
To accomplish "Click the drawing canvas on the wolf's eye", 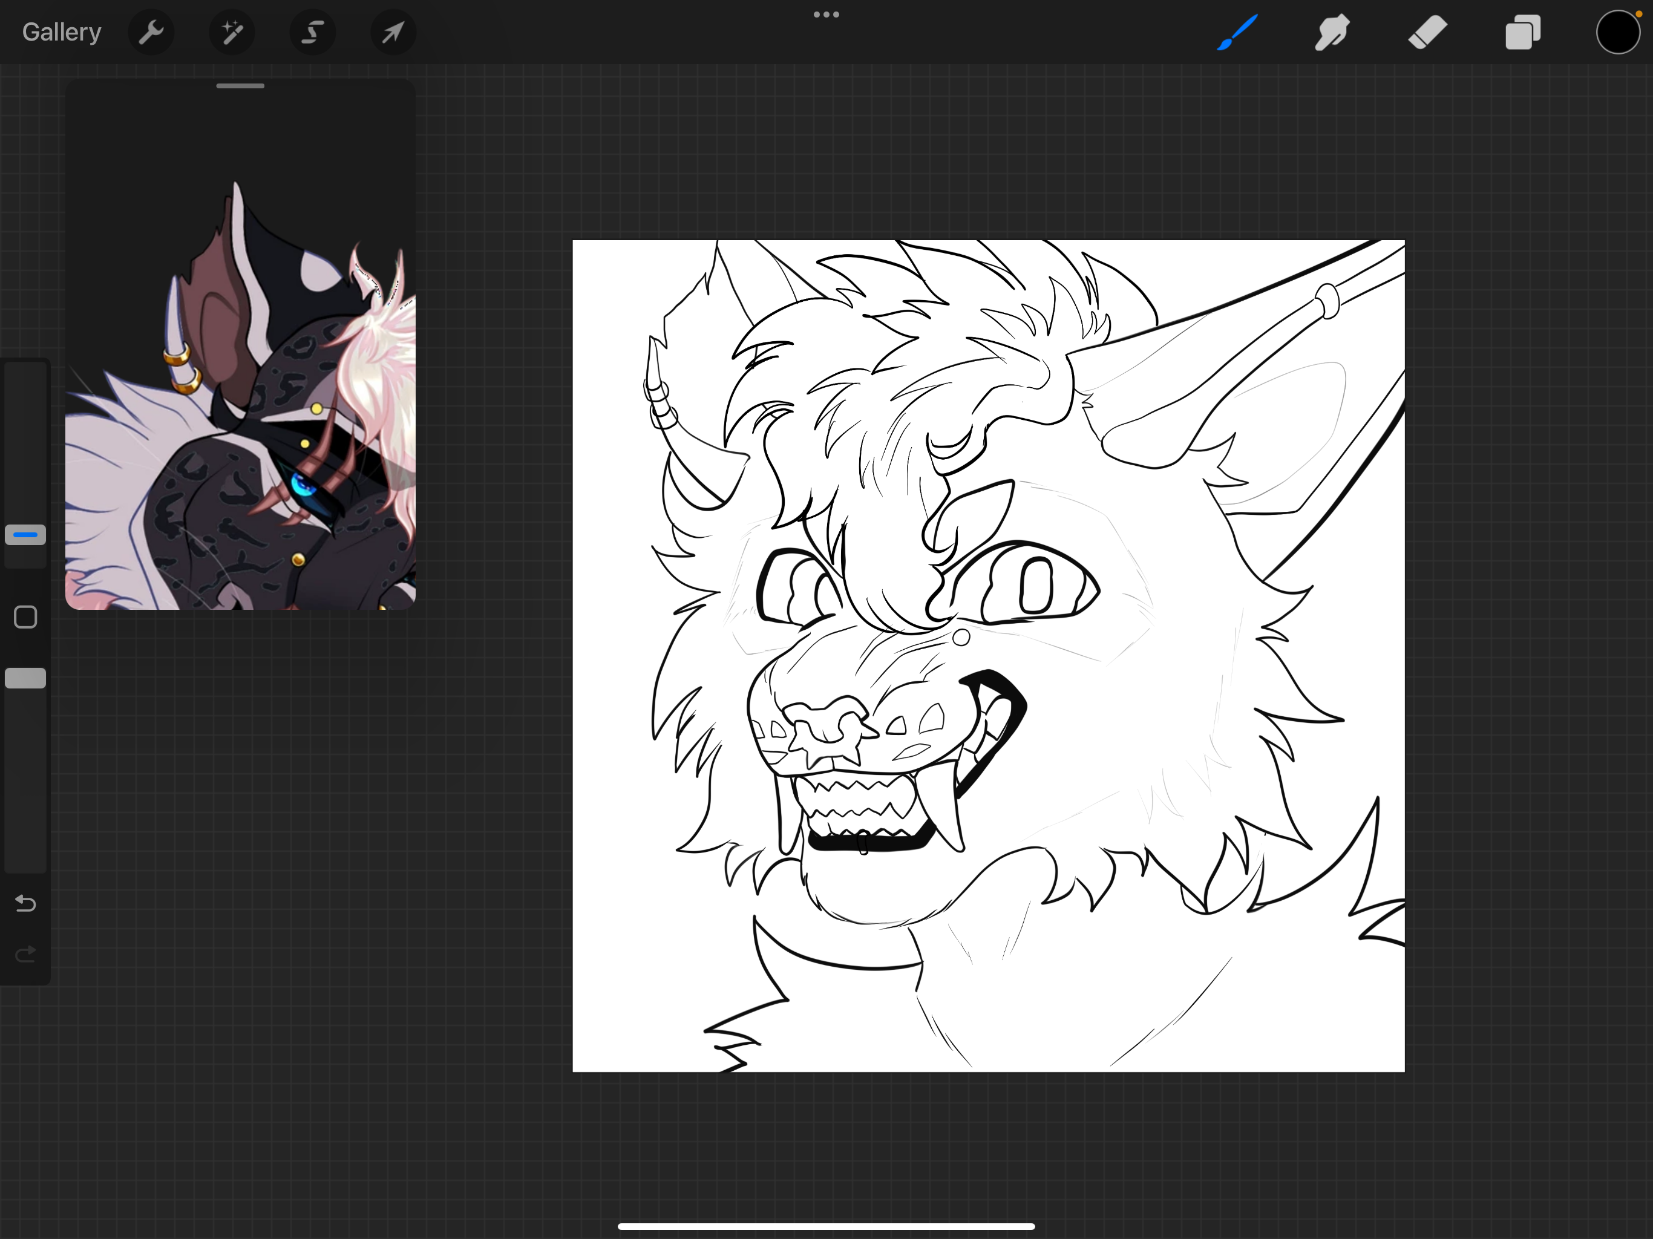I will (1036, 587).
